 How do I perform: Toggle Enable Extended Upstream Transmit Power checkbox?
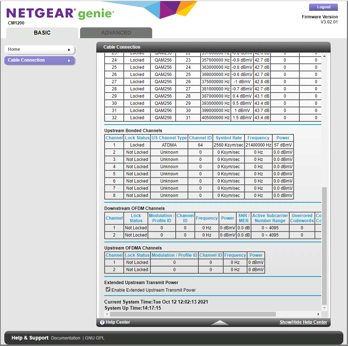point(108,289)
